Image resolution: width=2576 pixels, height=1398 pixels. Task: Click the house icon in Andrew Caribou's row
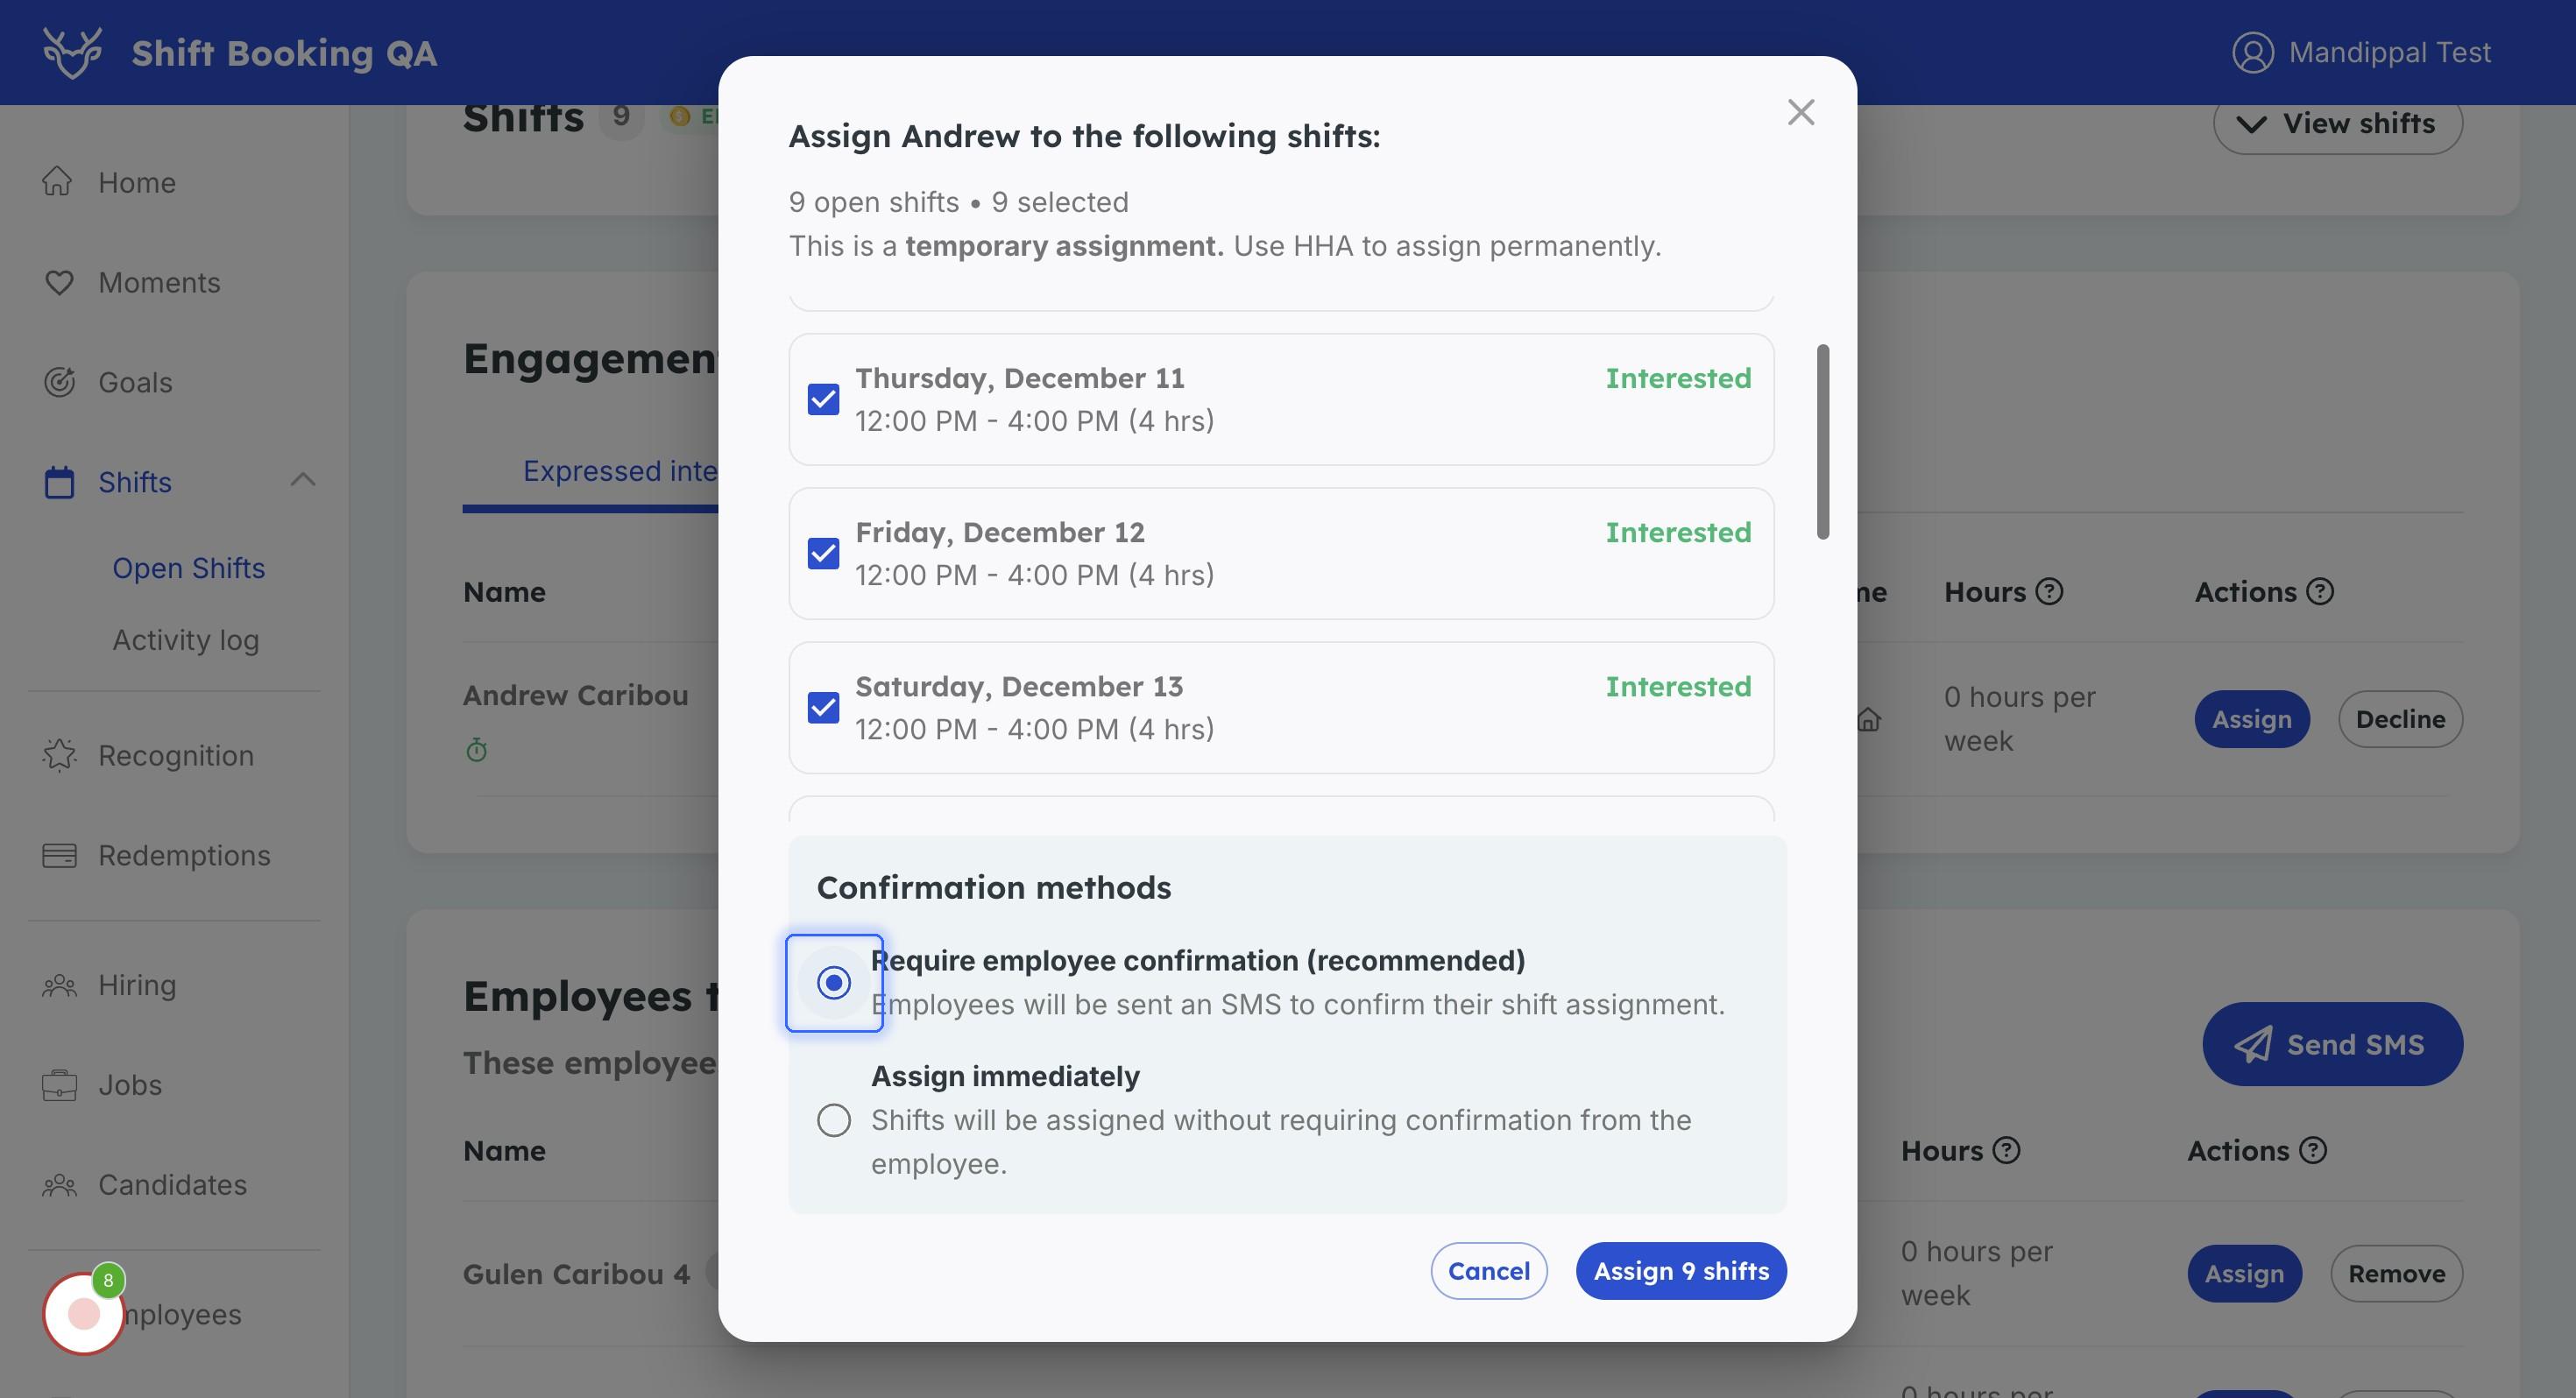coord(1869,718)
